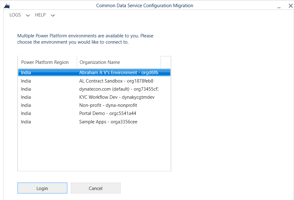This screenshot has width=294, height=200.
Task: Click the empty third column header
Action: point(166,62)
